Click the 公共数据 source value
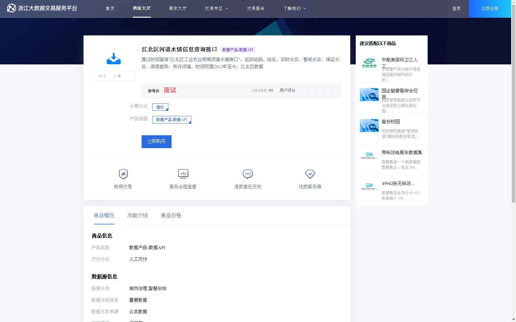The height and width of the screenshot is (322, 516). 138,312
